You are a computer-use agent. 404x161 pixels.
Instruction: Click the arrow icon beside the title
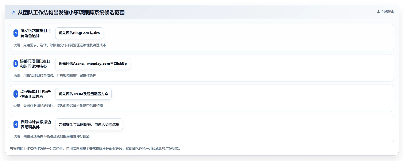click(x=13, y=12)
